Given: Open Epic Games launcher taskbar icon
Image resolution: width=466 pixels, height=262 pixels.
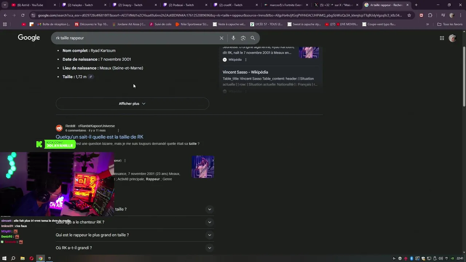Looking at the screenshot, I should tap(50, 258).
